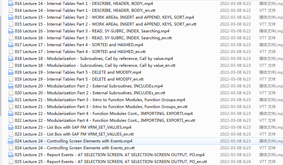
Task: Click date 2022-03-08 6:24 of Lecture 25 vtt
Action: coord(235,161)
